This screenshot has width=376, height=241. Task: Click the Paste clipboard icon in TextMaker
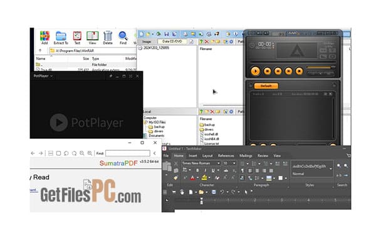pos(167,167)
